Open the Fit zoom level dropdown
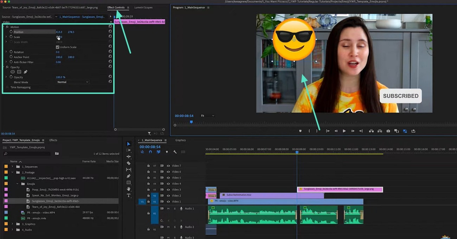The image size is (457, 239). [x=207, y=116]
